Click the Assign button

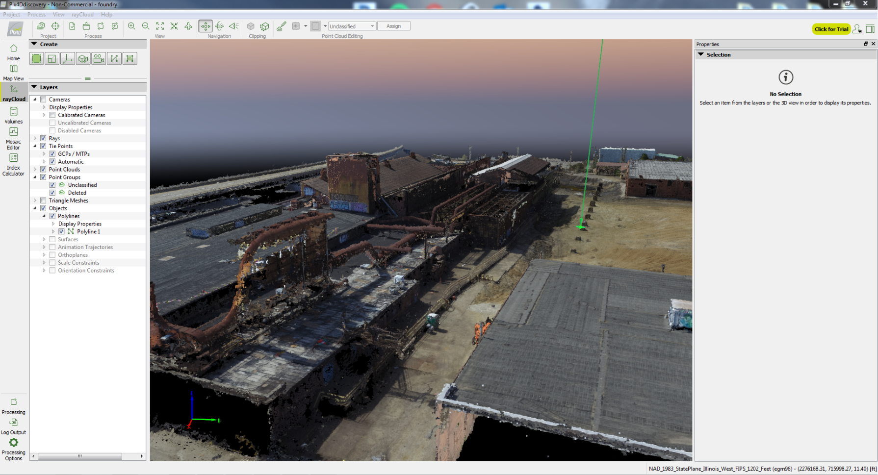(x=394, y=26)
